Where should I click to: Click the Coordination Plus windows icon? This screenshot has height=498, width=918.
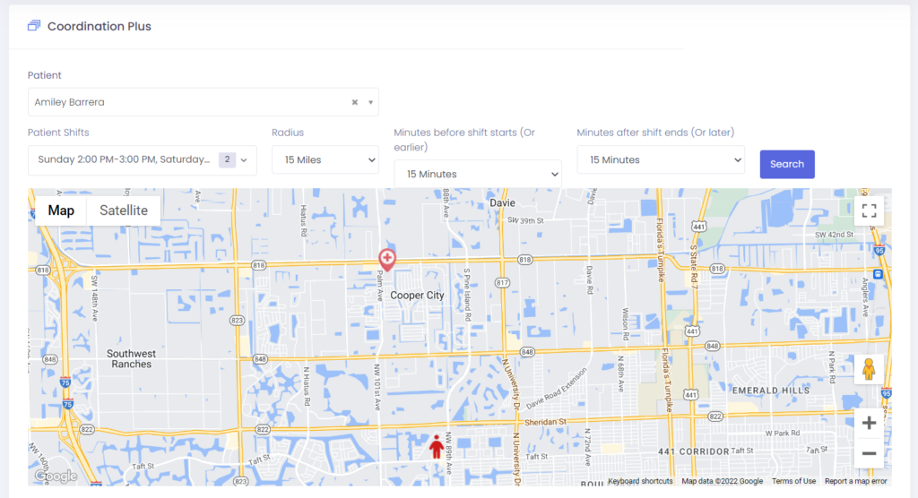click(x=34, y=26)
